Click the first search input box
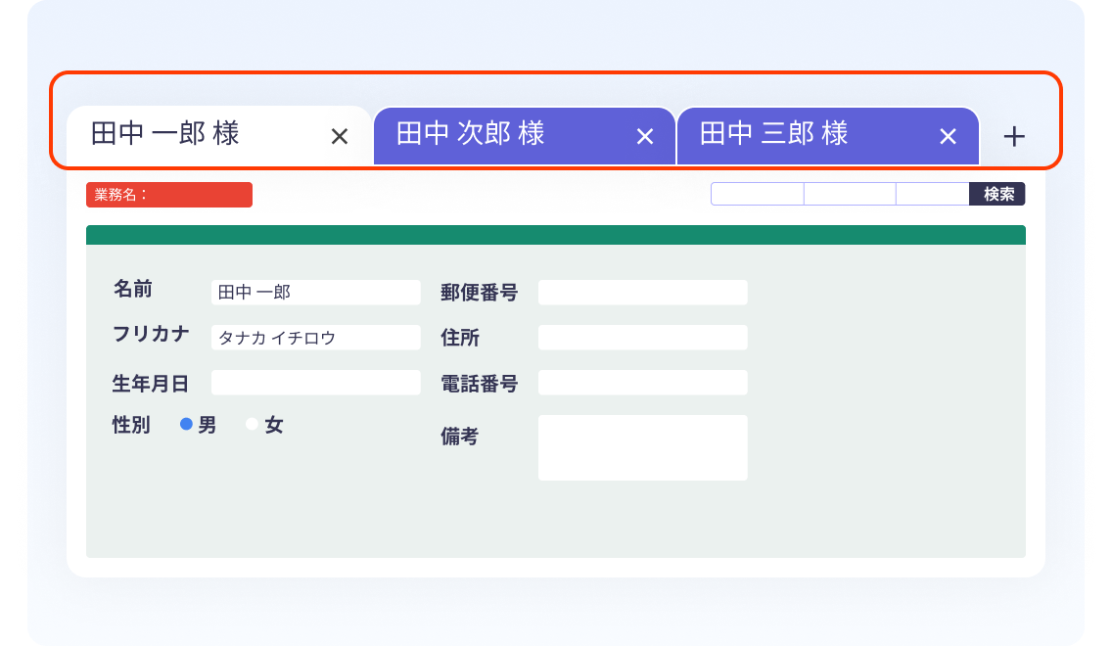The image size is (1112, 646). point(757,194)
